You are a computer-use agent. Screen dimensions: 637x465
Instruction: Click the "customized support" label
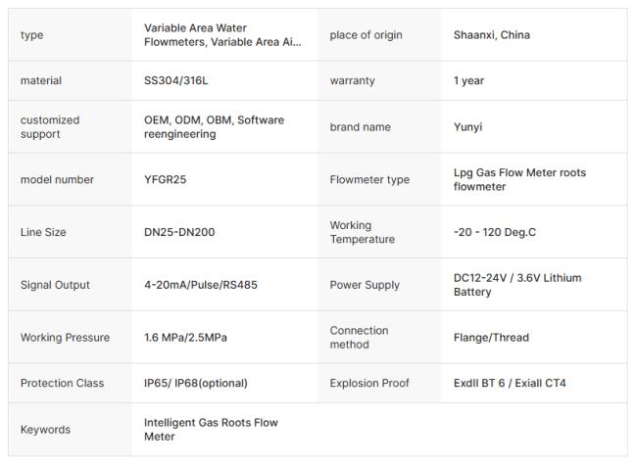tap(50, 126)
